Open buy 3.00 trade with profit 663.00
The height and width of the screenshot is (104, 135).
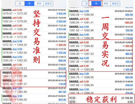[x=101, y=75]
